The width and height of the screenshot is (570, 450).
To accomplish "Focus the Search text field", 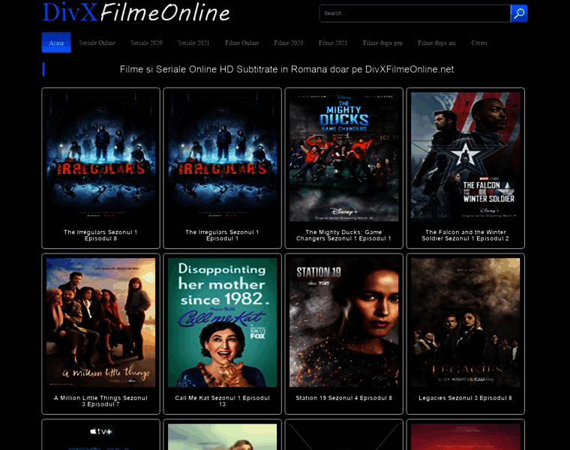I will click(x=414, y=13).
